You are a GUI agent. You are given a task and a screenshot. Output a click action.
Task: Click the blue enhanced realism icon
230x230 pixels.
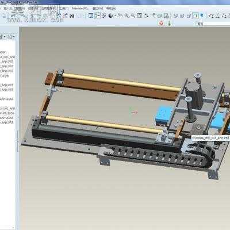click(202, 16)
